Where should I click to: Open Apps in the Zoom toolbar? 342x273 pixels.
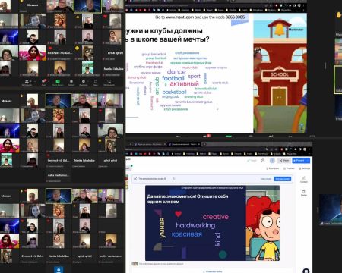(96, 83)
